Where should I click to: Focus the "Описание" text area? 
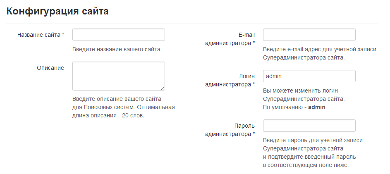coord(119,76)
